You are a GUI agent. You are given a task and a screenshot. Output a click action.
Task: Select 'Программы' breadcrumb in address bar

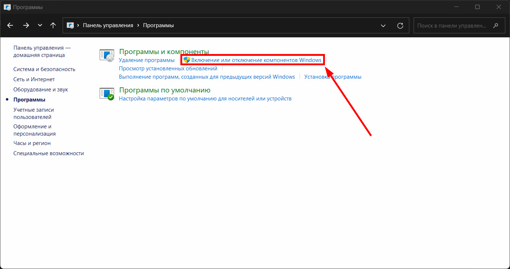coord(158,25)
